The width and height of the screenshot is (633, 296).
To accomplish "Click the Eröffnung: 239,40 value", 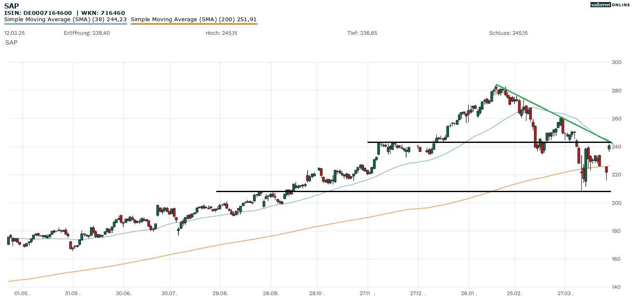I will pos(87,33).
